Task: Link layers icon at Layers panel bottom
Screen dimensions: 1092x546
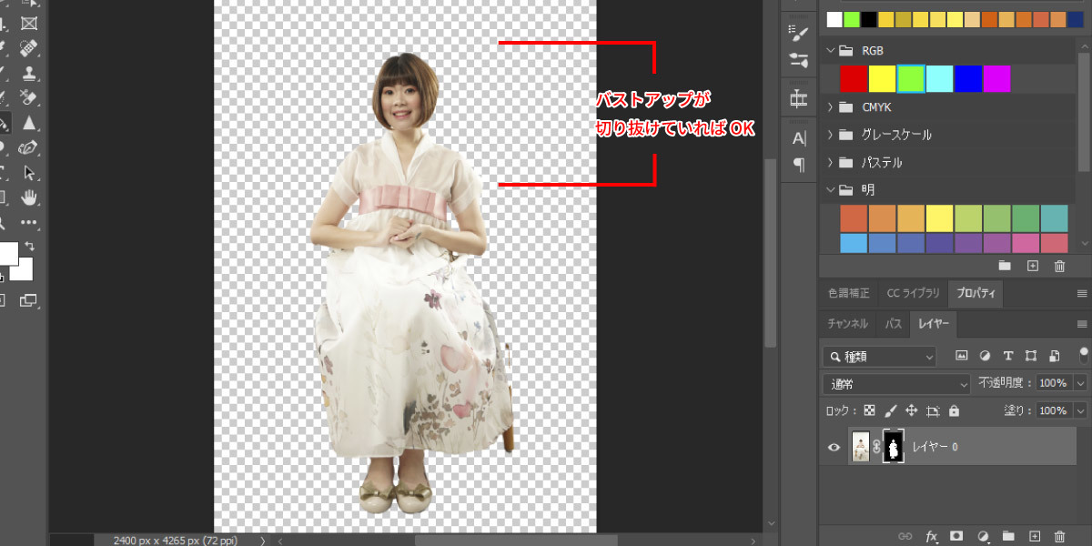Action: pos(905,537)
